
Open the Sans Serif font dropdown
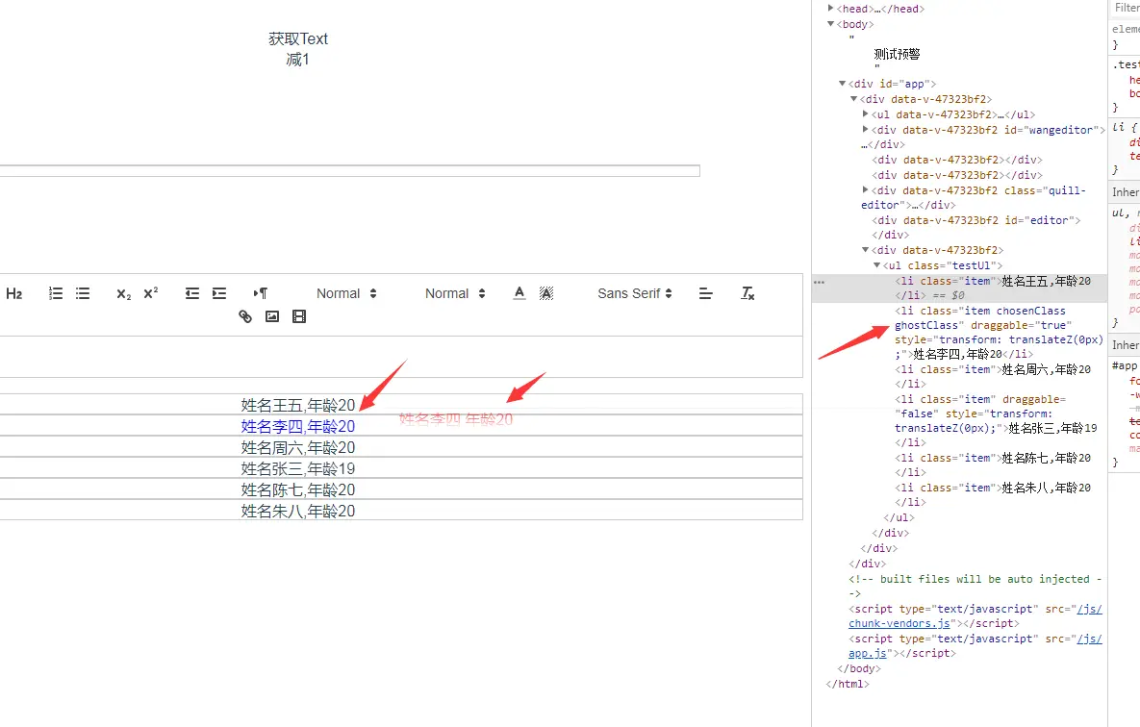pyautogui.click(x=635, y=293)
